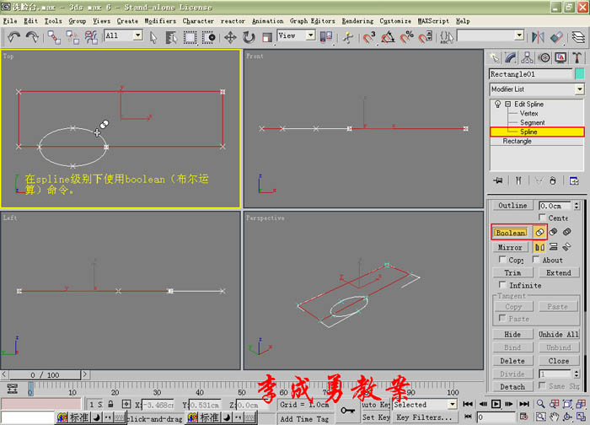Toggle the Outline Center checkbox

point(542,218)
